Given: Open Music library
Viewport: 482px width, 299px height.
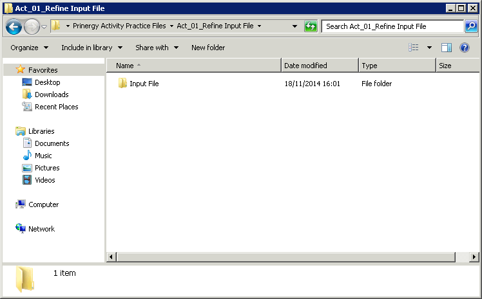Looking at the screenshot, I should (43, 156).
